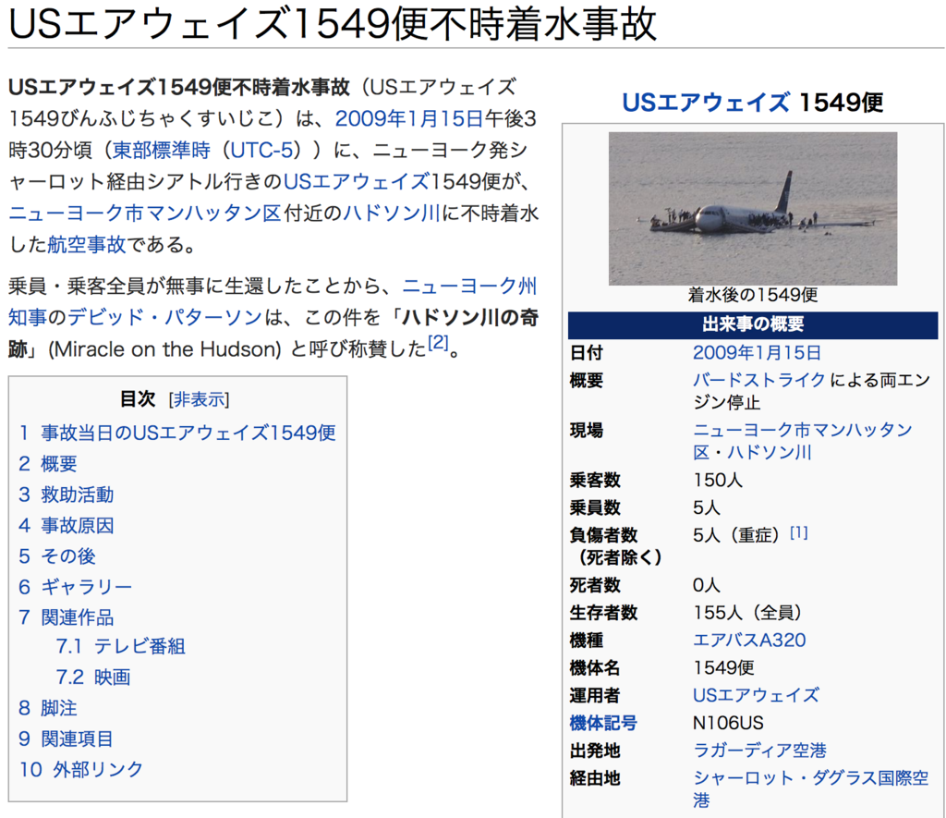The height and width of the screenshot is (818, 946).
Task: Jump to footnote [2] reference
Action: point(438,342)
